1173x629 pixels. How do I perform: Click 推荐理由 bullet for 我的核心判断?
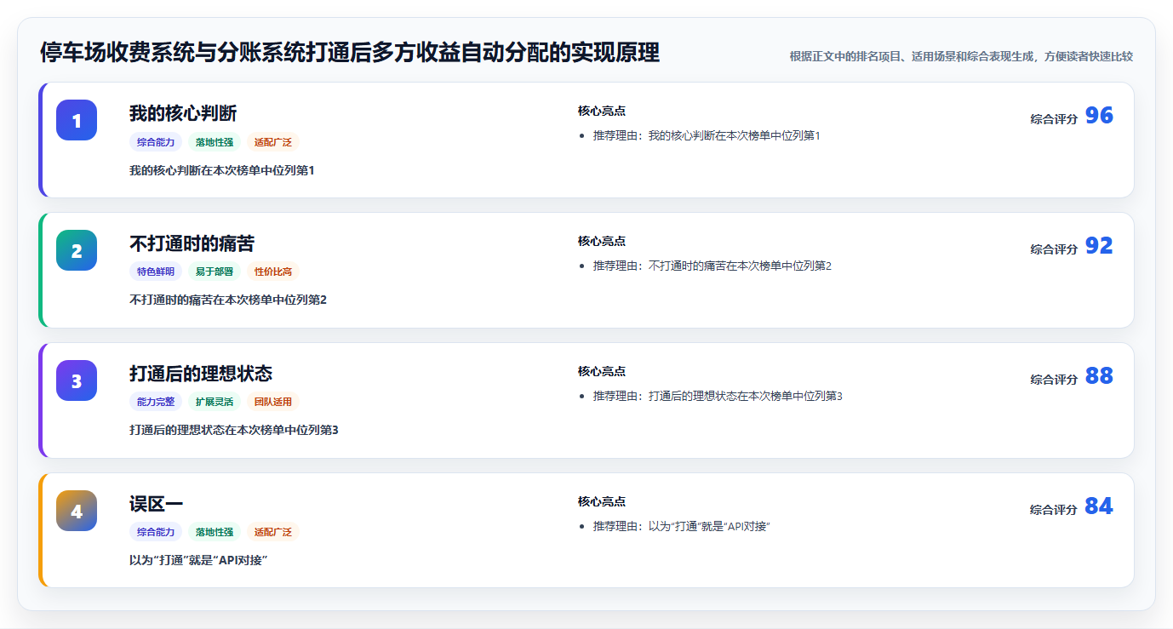click(x=707, y=135)
